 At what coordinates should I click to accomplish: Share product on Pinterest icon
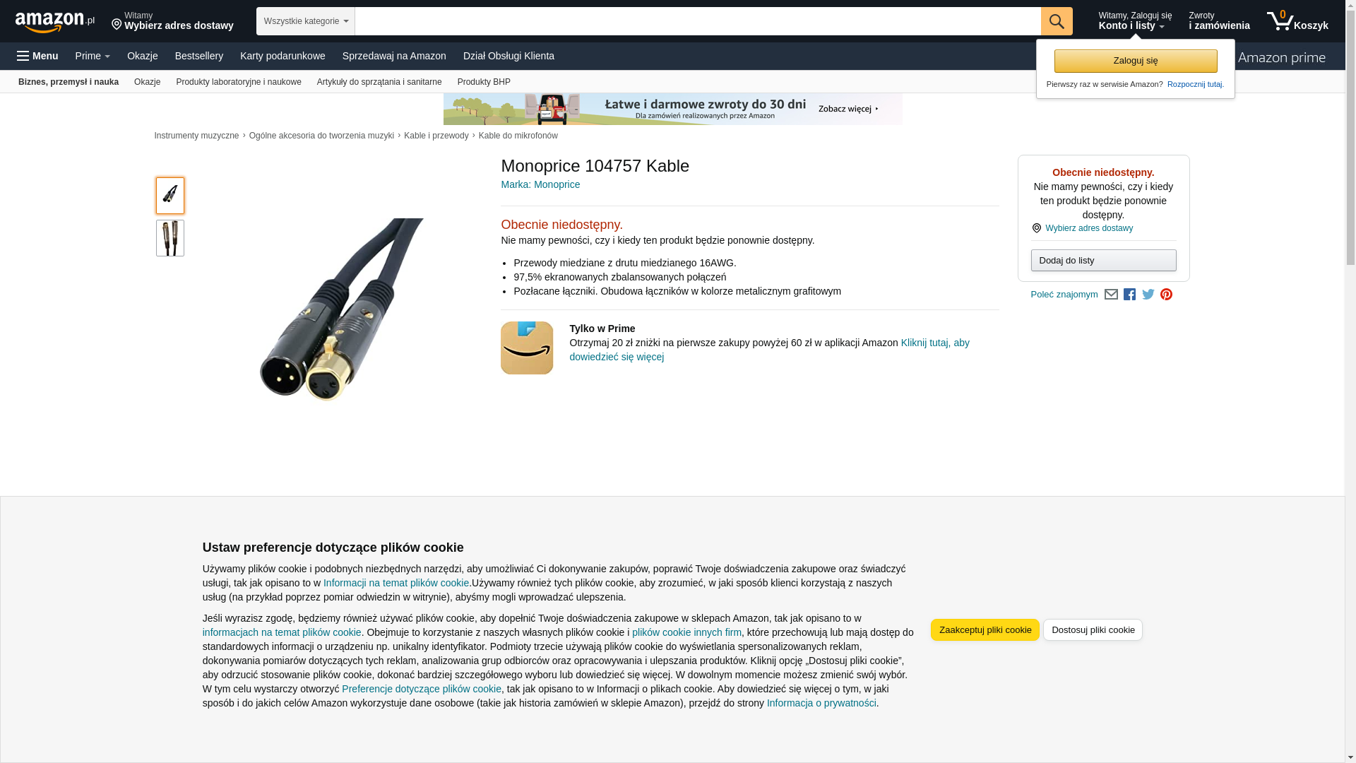(1166, 295)
